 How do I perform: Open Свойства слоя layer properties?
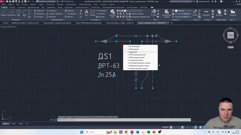coord(112,13)
